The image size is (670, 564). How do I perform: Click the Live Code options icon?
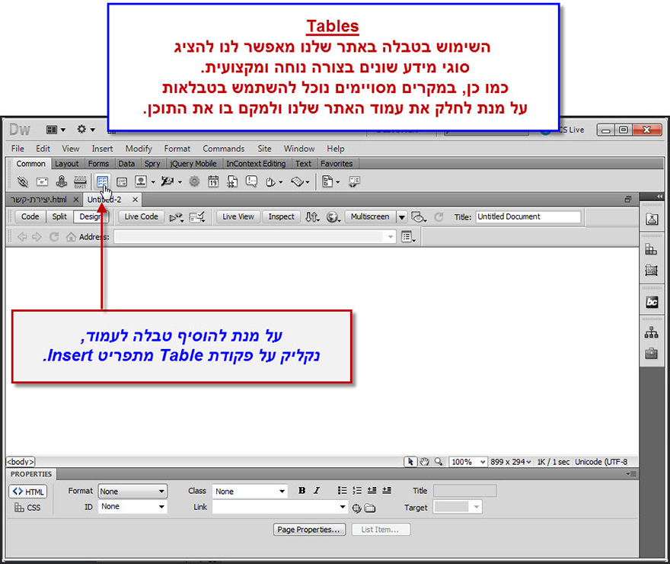(x=176, y=217)
